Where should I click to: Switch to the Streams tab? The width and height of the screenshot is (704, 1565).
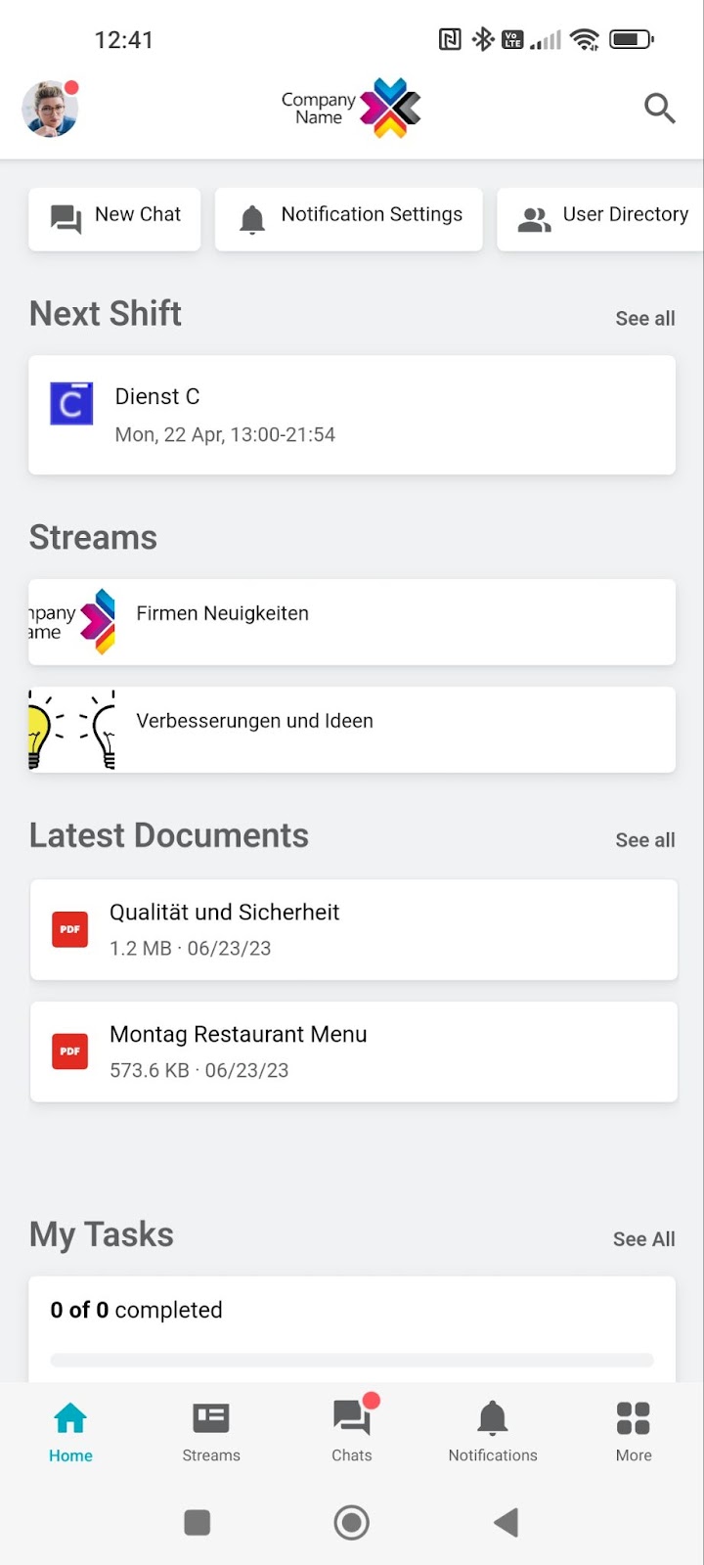pos(211,1430)
